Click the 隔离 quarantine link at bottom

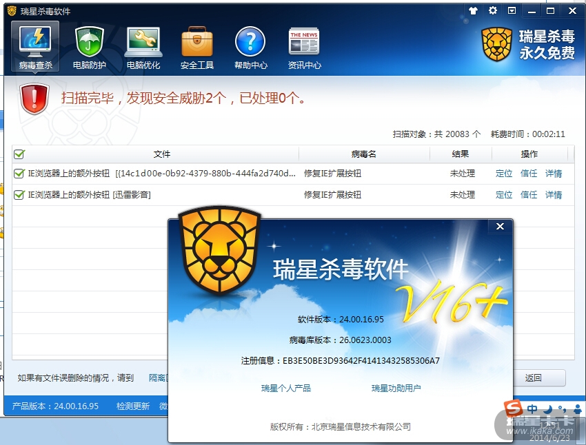coord(159,377)
